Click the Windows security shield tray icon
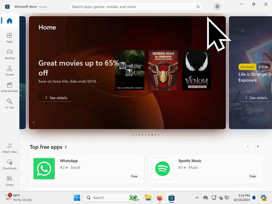 [227, 198]
